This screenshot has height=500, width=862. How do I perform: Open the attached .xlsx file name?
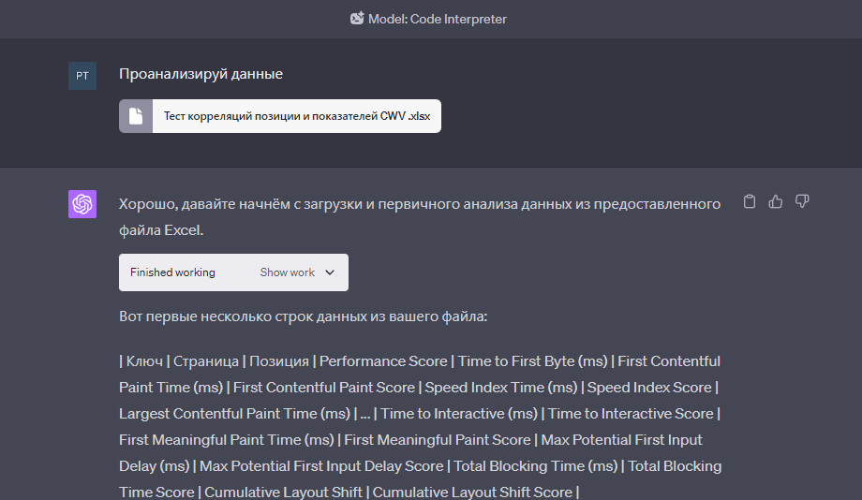(x=297, y=116)
